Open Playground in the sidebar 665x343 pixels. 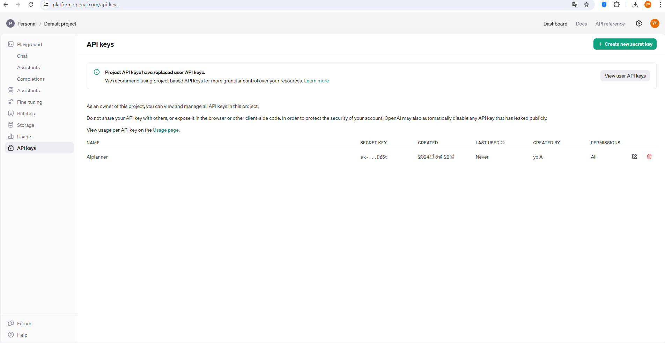(x=29, y=44)
